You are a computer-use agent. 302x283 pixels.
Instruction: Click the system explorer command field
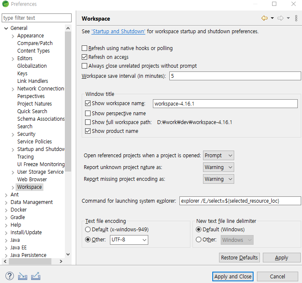tap(240, 201)
